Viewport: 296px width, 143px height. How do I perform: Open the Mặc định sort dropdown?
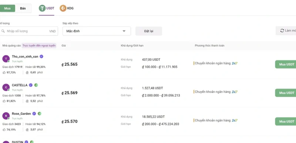click(97, 31)
